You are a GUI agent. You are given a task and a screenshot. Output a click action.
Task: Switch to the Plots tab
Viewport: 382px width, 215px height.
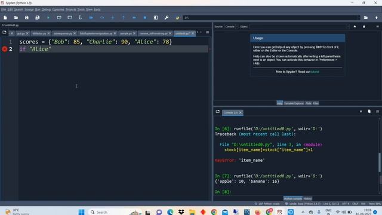[x=308, y=103]
